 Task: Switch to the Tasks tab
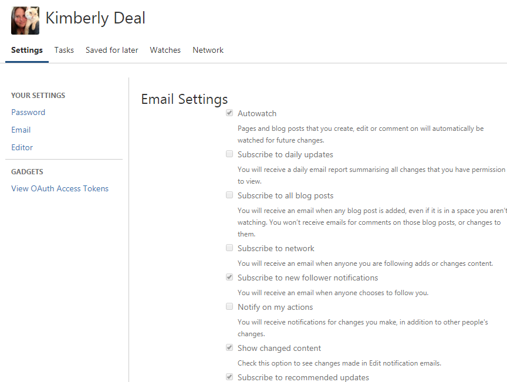[x=64, y=50]
